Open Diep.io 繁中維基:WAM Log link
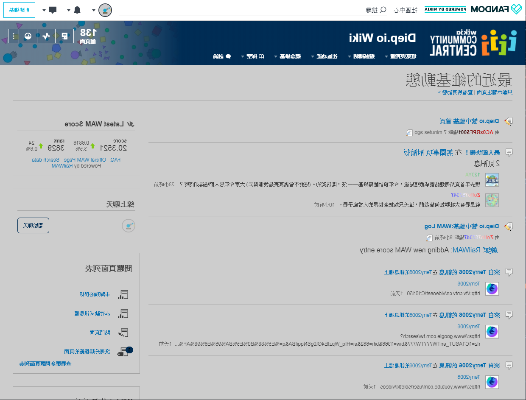This screenshot has width=526, height=400. tap(462, 226)
